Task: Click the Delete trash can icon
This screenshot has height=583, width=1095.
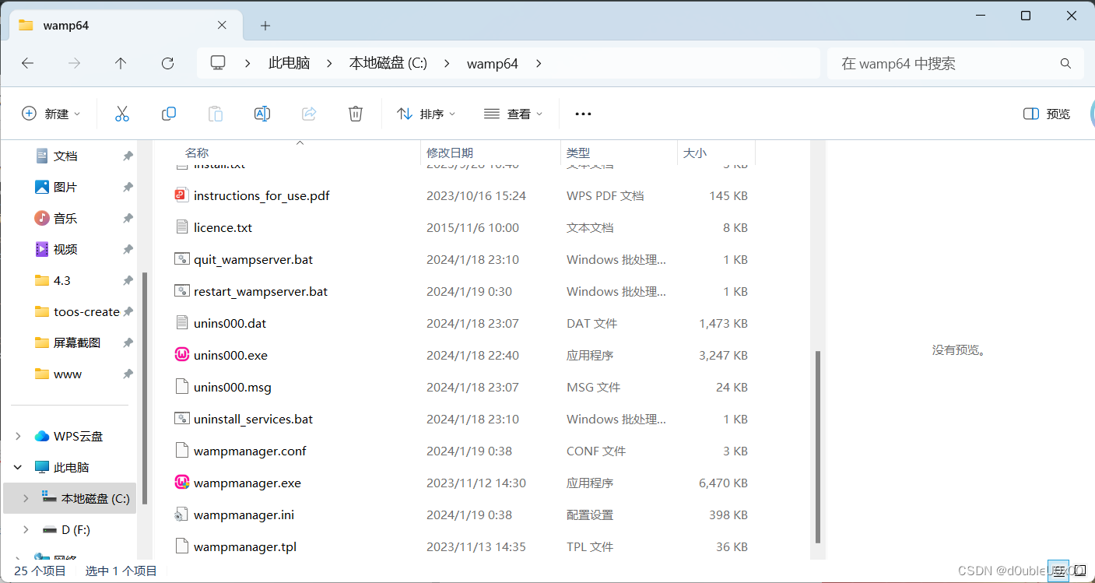Action: [356, 114]
